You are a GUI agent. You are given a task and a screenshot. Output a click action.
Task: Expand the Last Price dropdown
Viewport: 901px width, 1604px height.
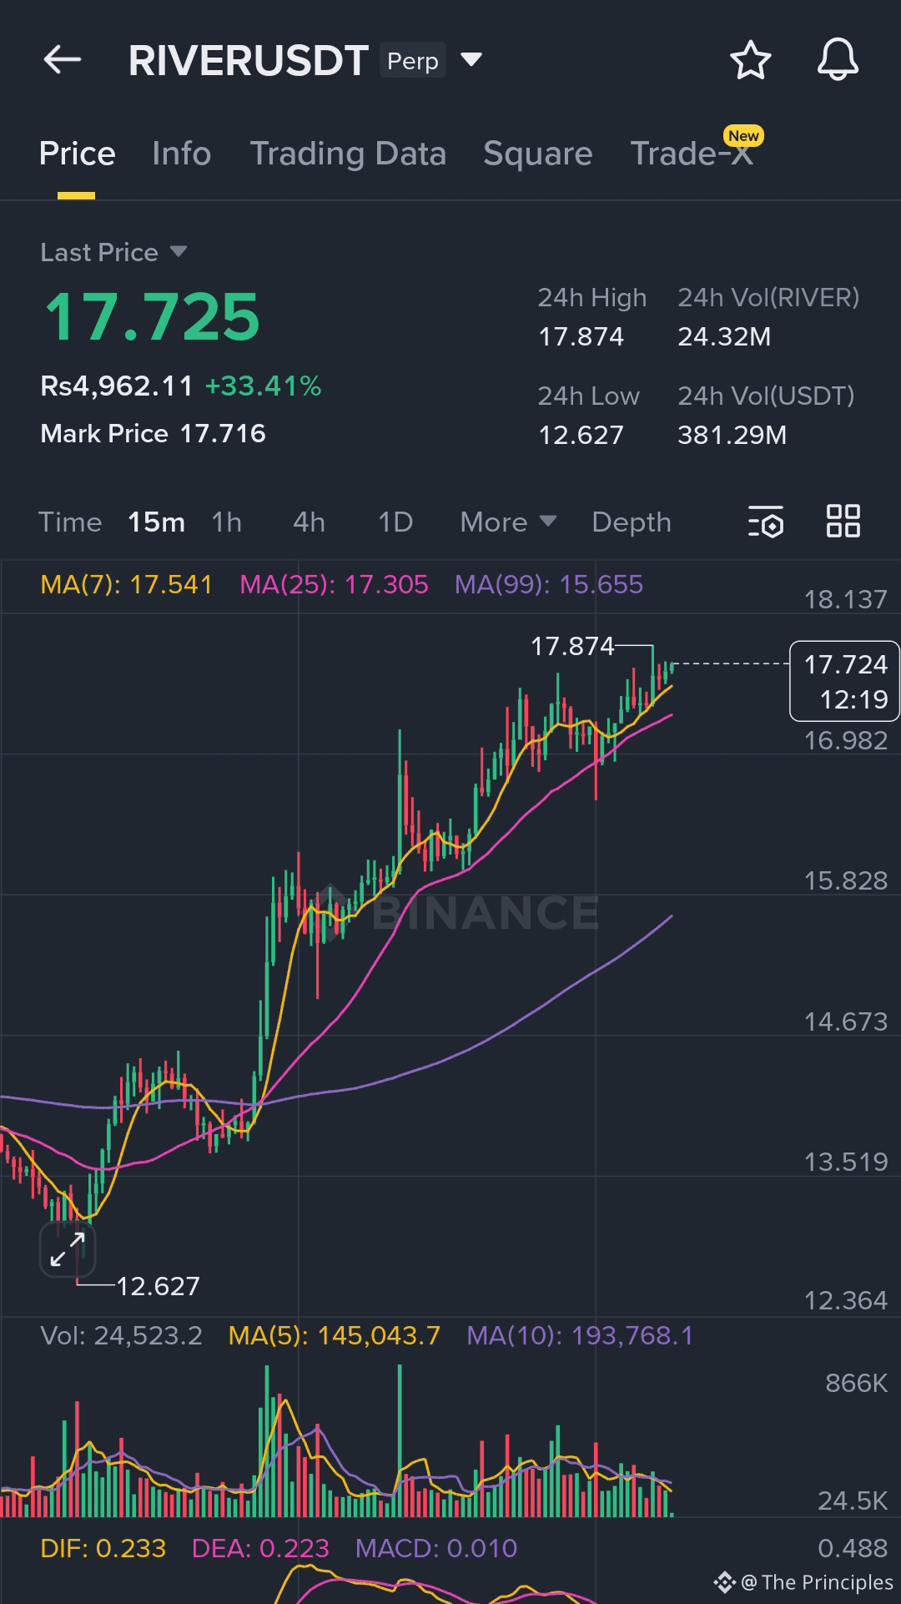pyautogui.click(x=178, y=251)
